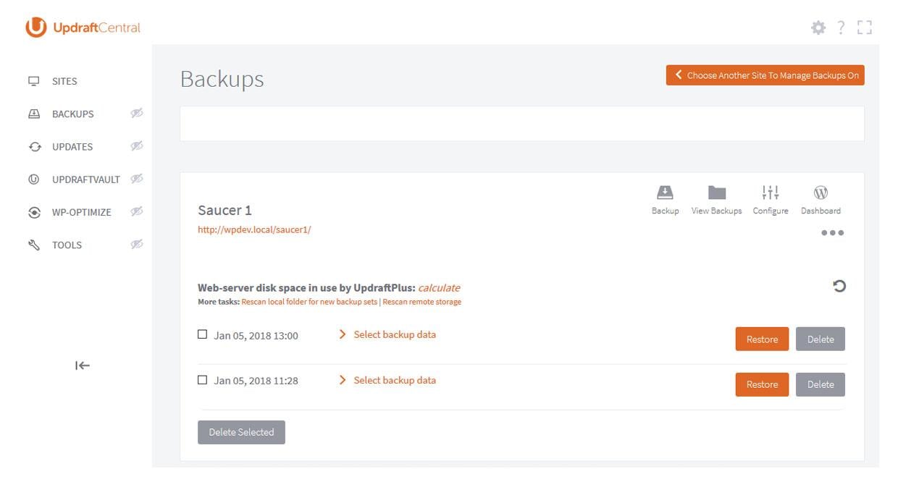The height and width of the screenshot is (482, 898).
Task: Open Tools menu item
Action: coord(67,245)
